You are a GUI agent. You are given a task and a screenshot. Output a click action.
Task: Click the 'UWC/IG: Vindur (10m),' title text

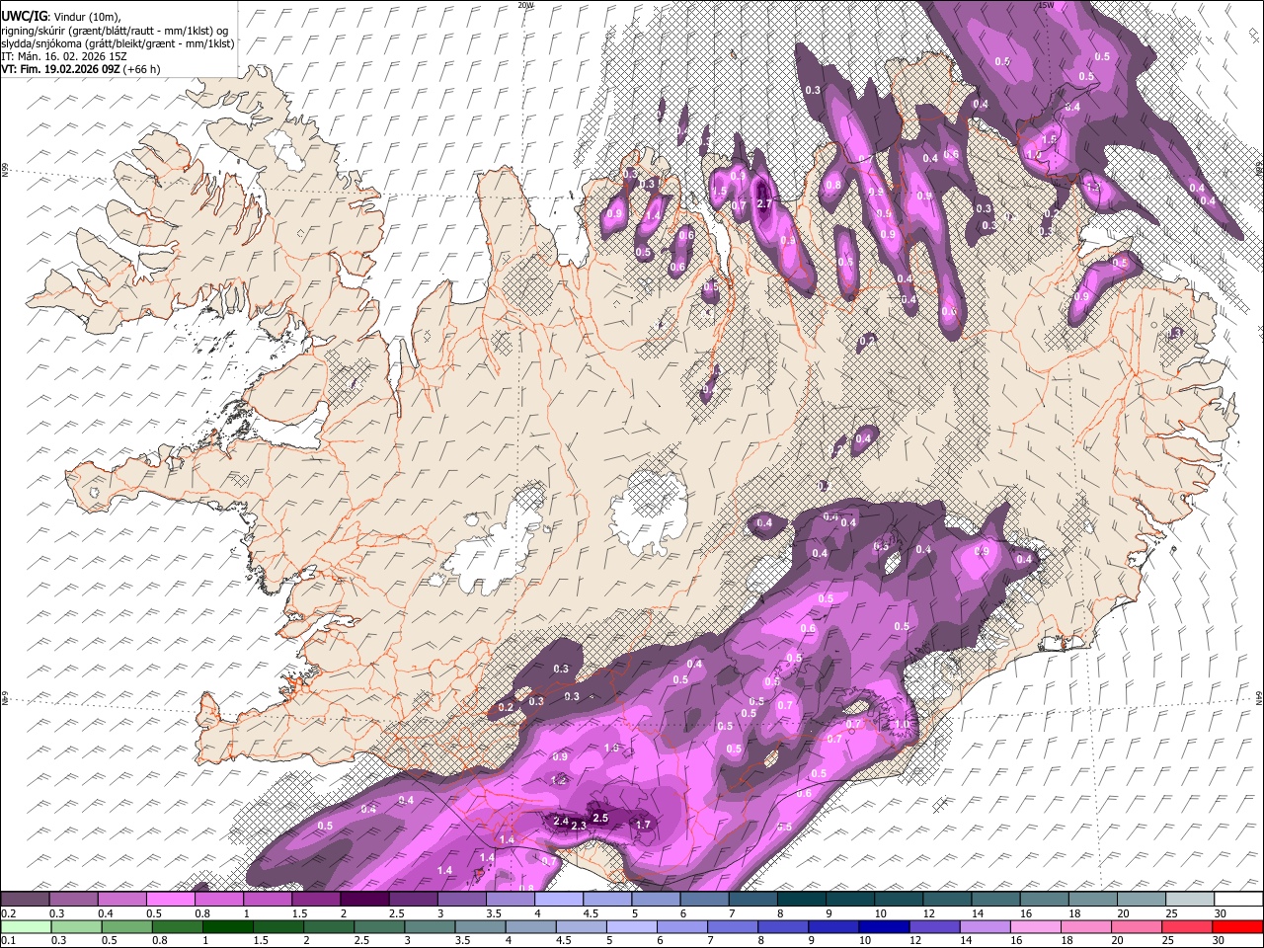click(61, 16)
